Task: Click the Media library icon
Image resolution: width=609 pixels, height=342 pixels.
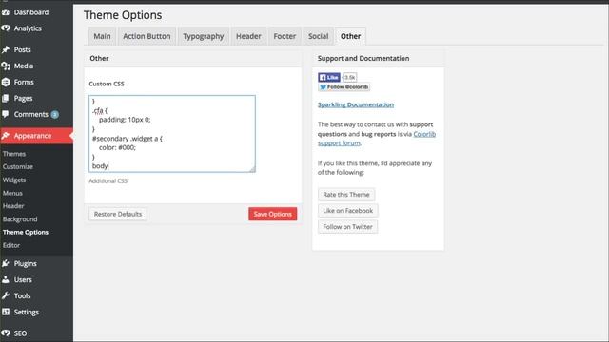Action: 6,66
